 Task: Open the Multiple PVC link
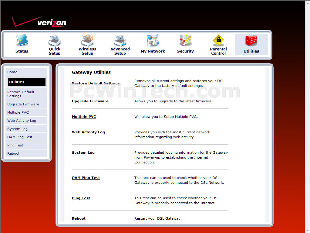[x=84, y=117]
